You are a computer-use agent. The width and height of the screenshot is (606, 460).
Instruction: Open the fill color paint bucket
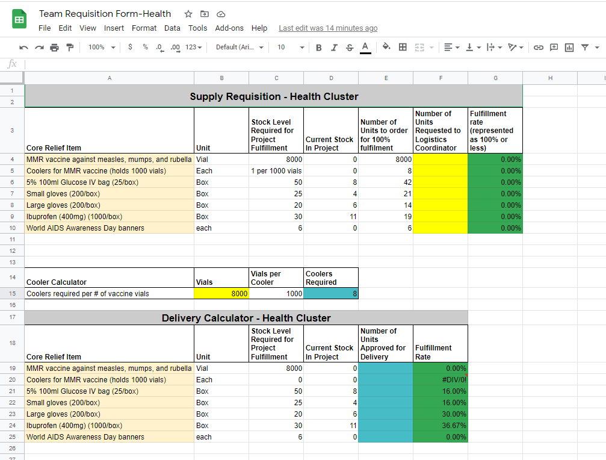(x=386, y=47)
